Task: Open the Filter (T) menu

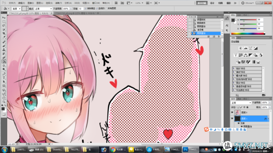Action: coord(58,3)
